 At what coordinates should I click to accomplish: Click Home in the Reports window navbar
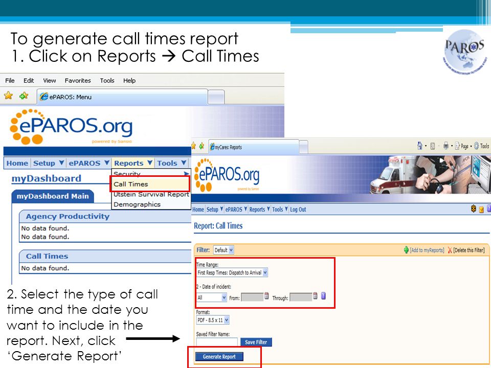click(x=198, y=210)
